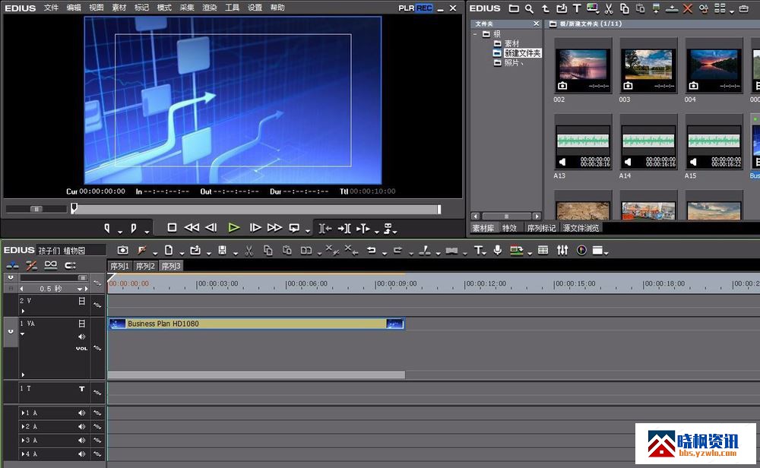This screenshot has width=760, height=468.
Task: Click the color bars clip icon in the bin toolbar
Action: tap(592, 8)
